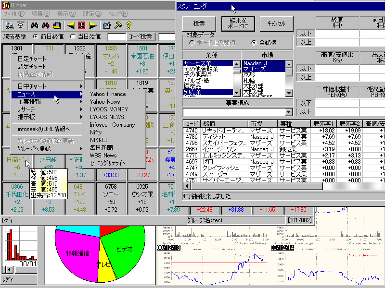This screenshot has height=288, width=385.
Task: Sort results by the 騰落率1 column header
Action: (x=323, y=124)
